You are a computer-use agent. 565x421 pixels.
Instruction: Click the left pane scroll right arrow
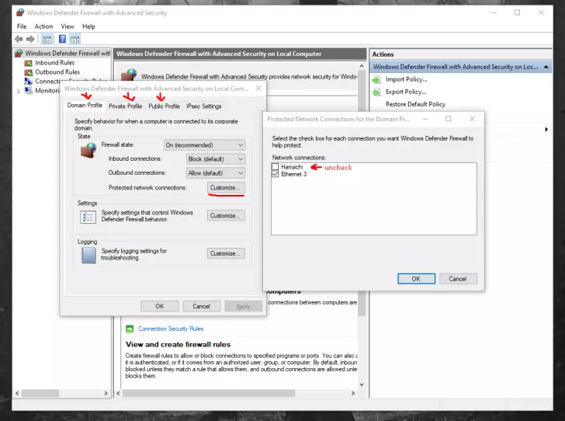click(106, 393)
